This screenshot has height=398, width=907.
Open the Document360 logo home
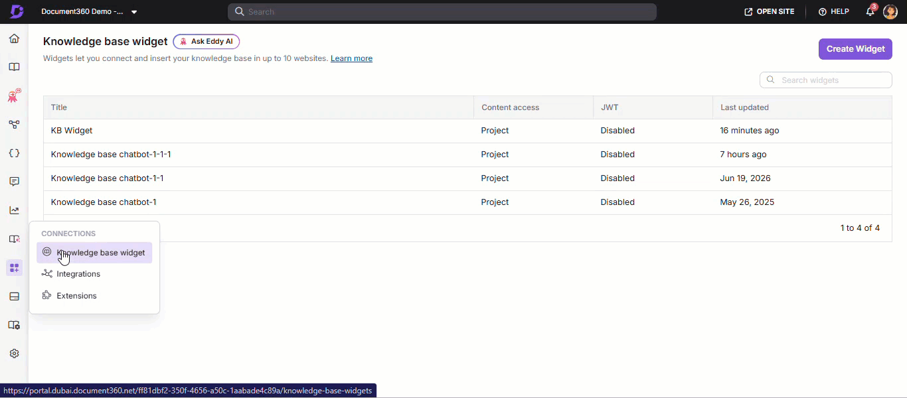click(x=17, y=11)
